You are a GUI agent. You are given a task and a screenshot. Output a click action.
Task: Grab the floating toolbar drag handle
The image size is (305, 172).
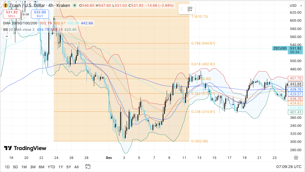[x=182, y=9]
